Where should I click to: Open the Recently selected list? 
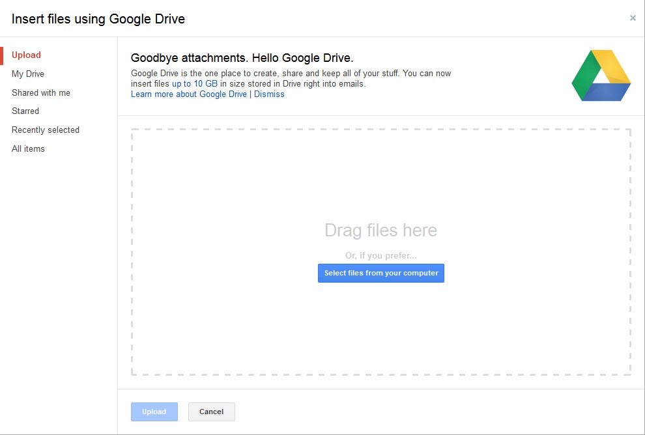coord(45,130)
